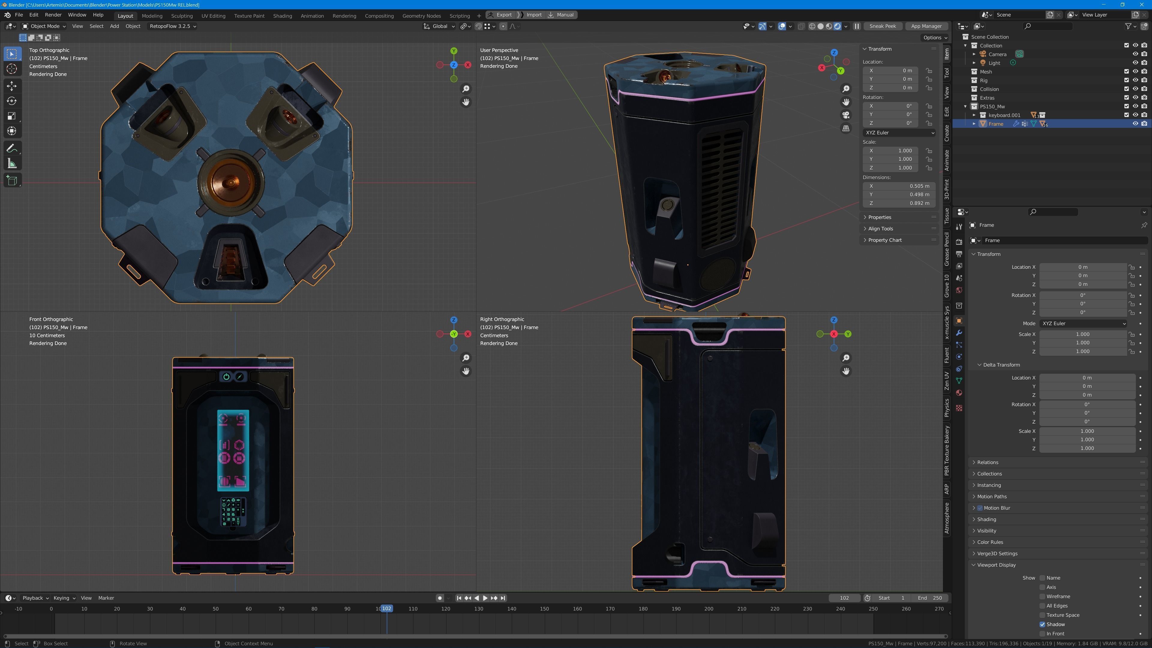Open the World properties tab

pos(959,290)
